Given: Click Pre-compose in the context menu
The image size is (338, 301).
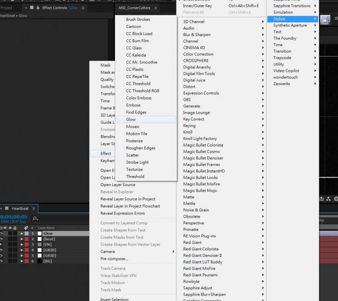Looking at the screenshot, I should (x=114, y=259).
